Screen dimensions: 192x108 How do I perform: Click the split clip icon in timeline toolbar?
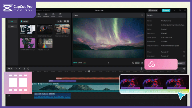pos(24,68)
